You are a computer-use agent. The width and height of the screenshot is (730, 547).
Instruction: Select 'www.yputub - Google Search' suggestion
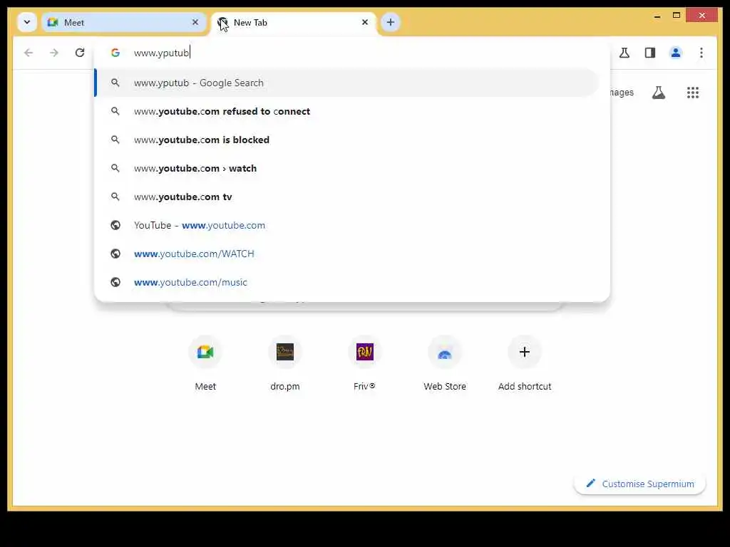tap(347, 83)
